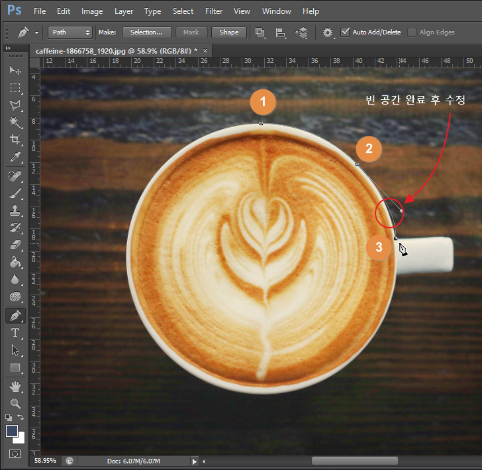Open the Pen tool preset picker

tap(37, 32)
